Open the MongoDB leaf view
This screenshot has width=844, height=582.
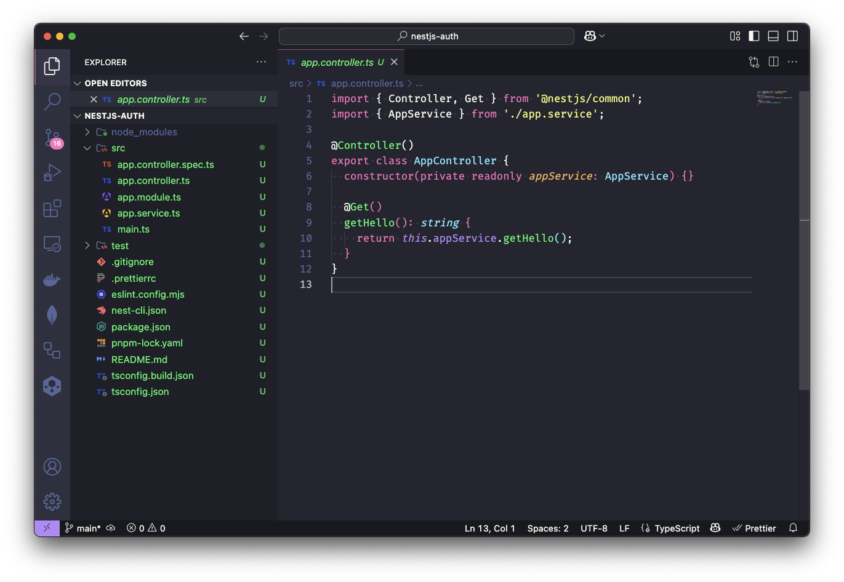coord(52,315)
